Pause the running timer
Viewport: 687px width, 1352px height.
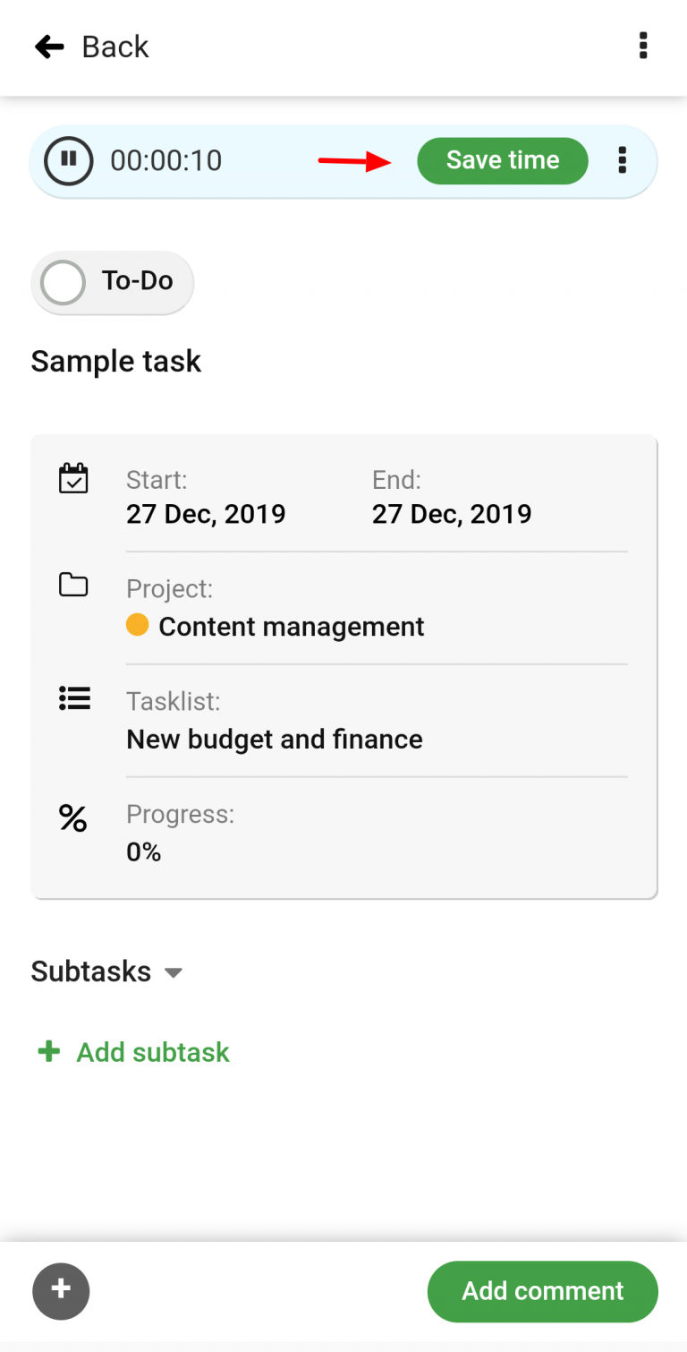tap(68, 160)
